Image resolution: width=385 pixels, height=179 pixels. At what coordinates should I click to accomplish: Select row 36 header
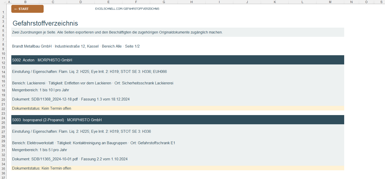[3, 173]
